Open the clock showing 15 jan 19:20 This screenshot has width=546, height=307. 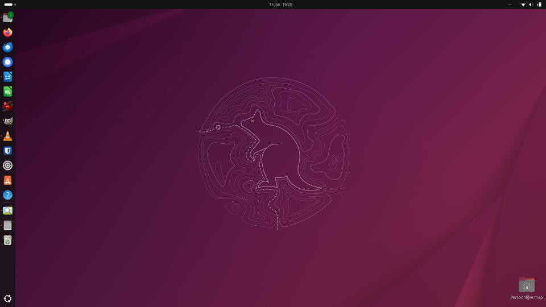coord(281,5)
